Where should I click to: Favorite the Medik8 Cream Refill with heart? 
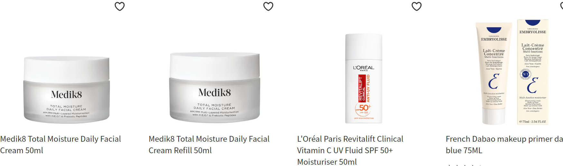pyautogui.click(x=268, y=6)
